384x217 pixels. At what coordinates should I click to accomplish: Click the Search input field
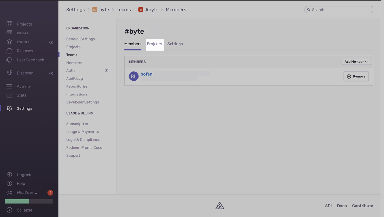(339, 10)
